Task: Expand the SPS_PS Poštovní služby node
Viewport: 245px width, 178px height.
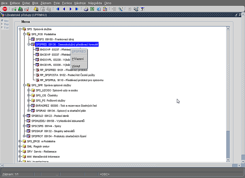Action: [x=29, y=100]
